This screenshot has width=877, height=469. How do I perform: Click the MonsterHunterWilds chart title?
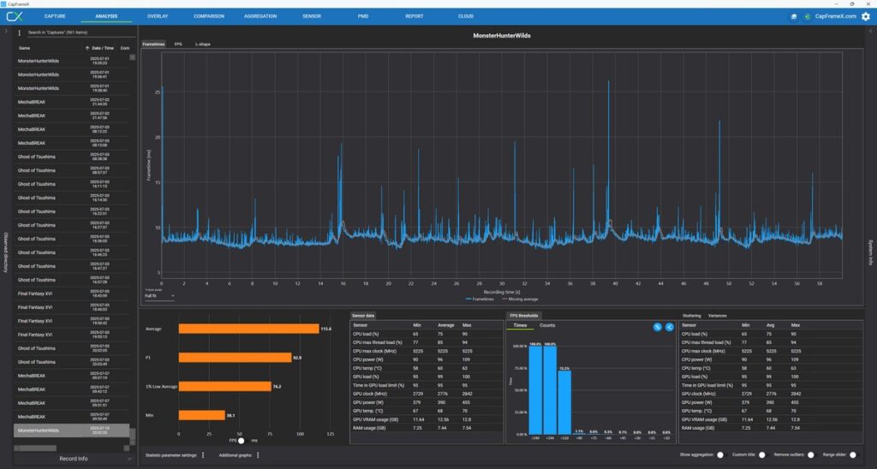(x=502, y=35)
